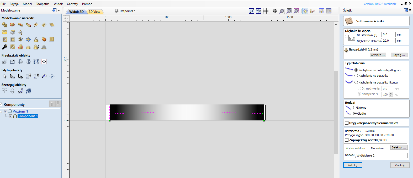The width and height of the screenshot is (413, 178).
Task: Open the Defpoints layer dropdown
Action: tap(125, 11)
